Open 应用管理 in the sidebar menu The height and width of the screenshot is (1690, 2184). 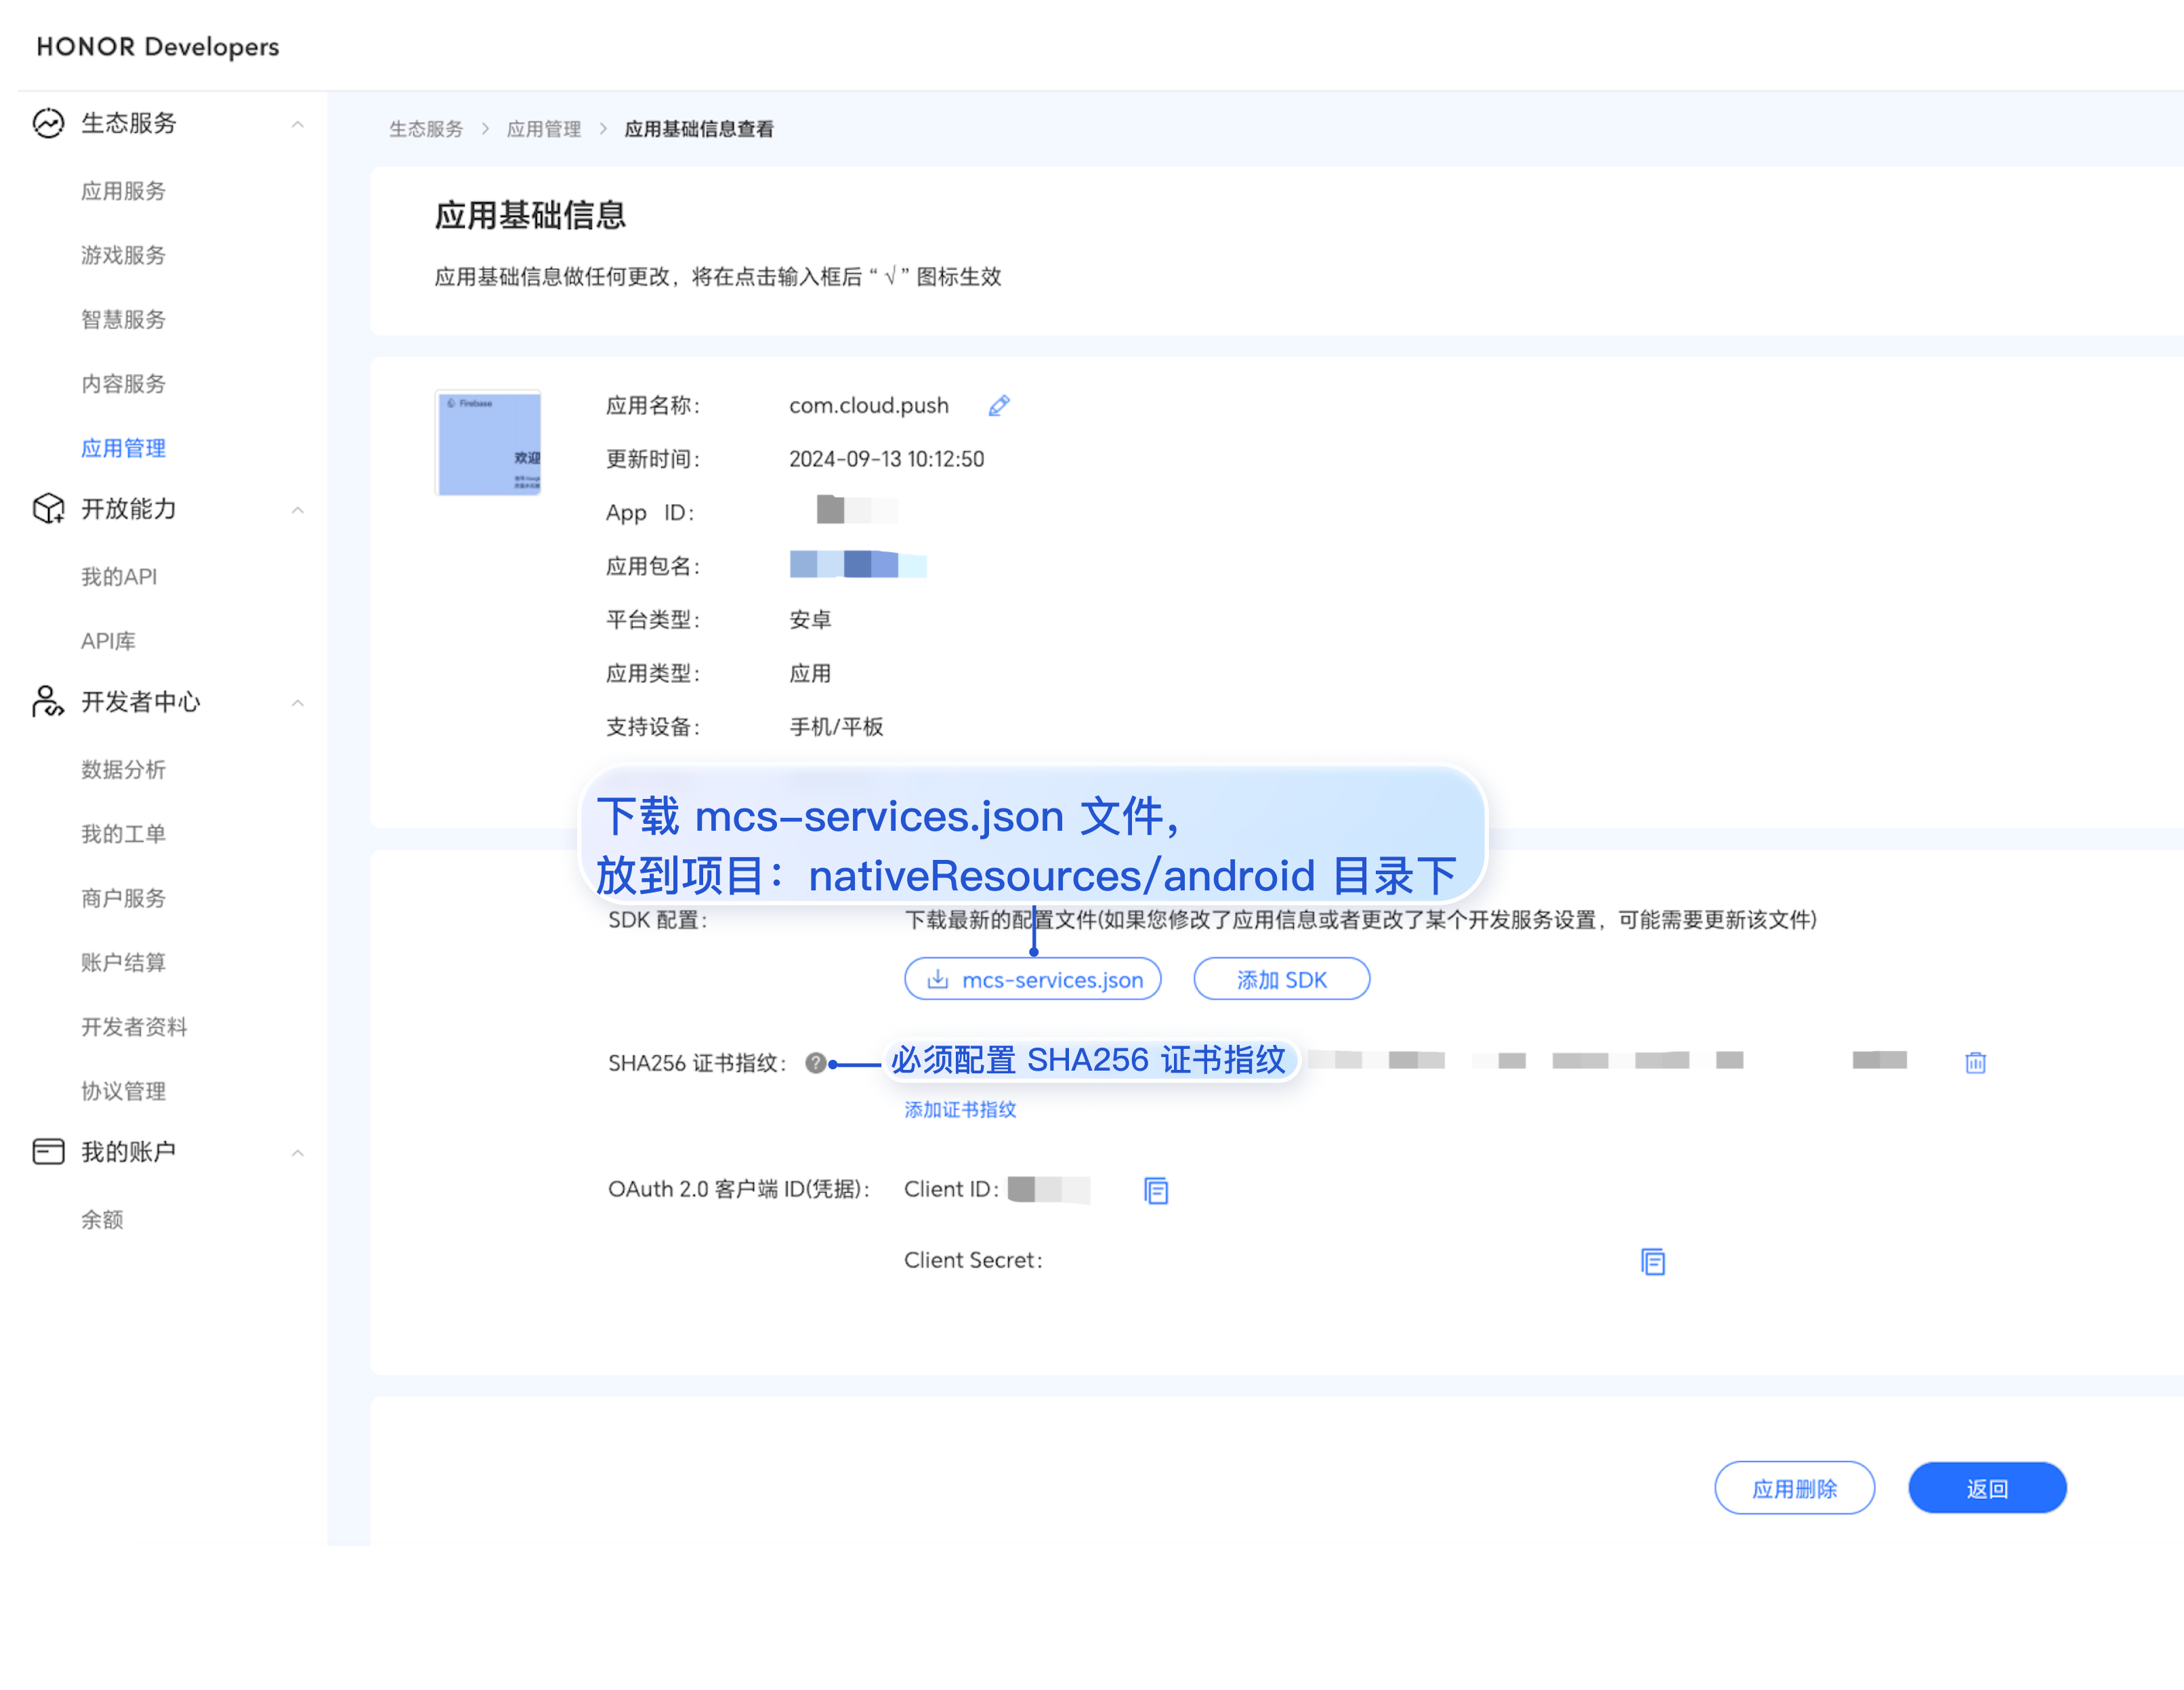[123, 449]
